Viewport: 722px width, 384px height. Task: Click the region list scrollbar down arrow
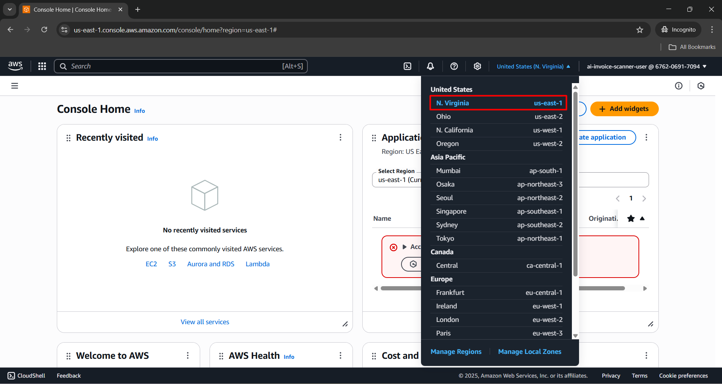575,336
